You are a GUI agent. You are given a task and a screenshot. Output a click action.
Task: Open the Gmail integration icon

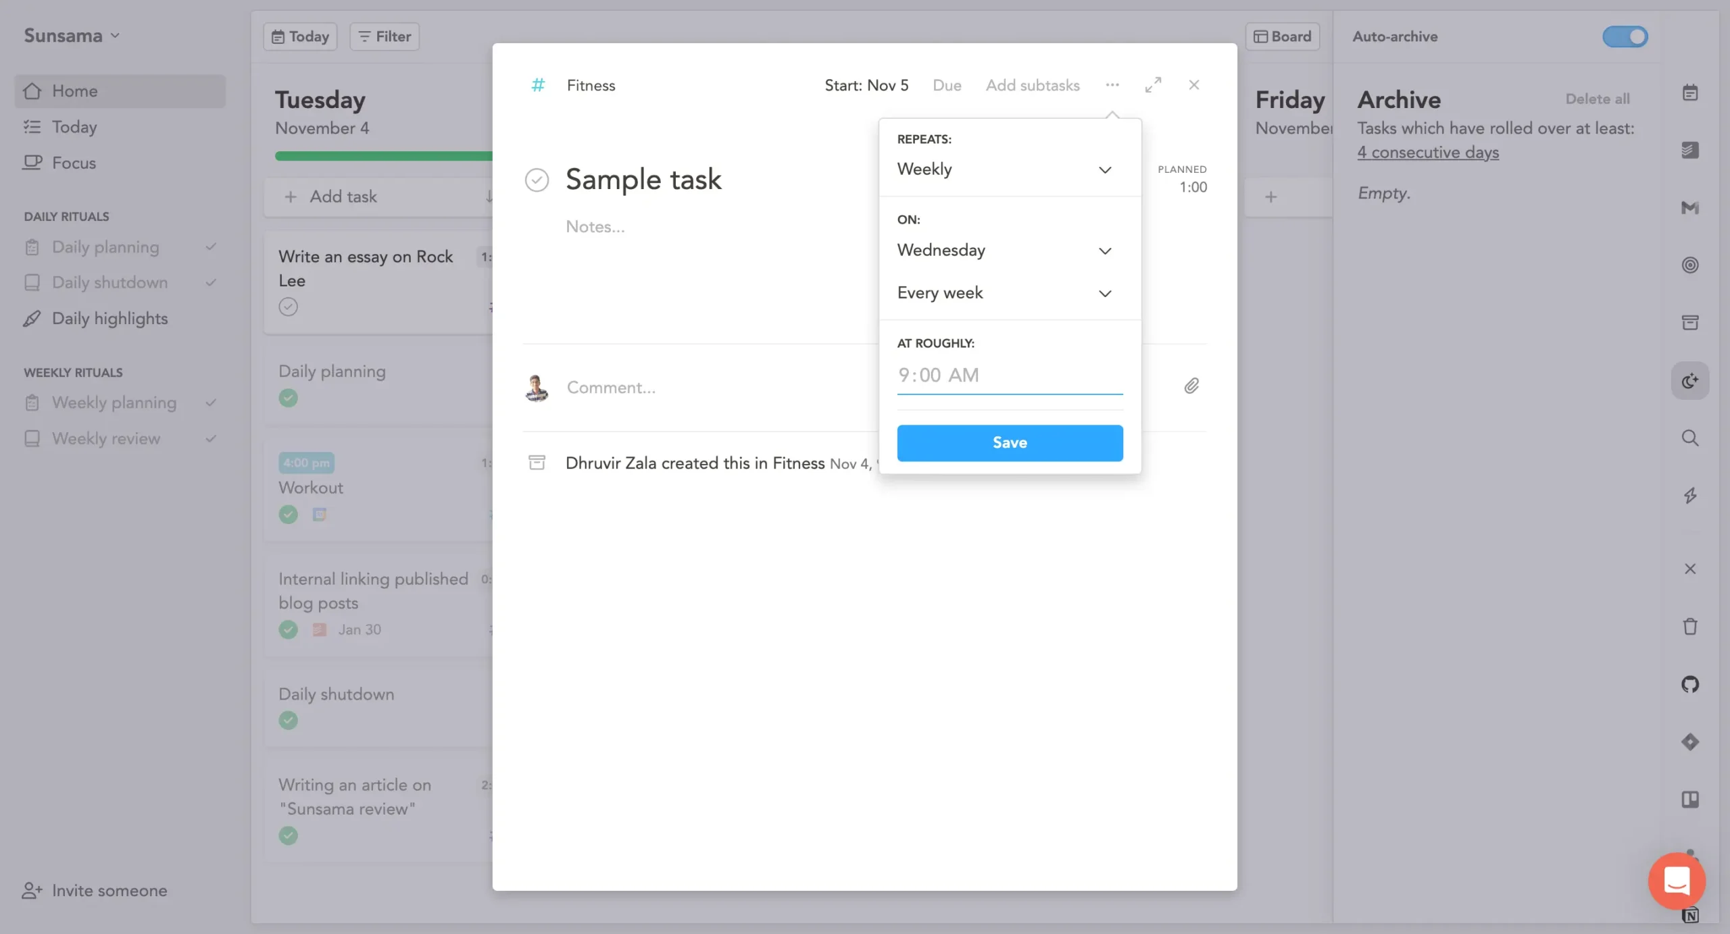1689,207
